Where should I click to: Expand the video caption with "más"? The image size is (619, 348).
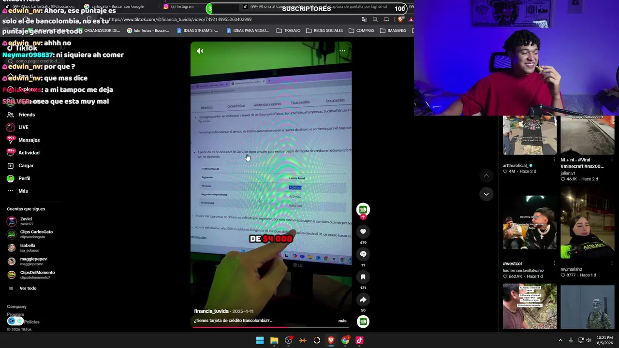click(342, 320)
